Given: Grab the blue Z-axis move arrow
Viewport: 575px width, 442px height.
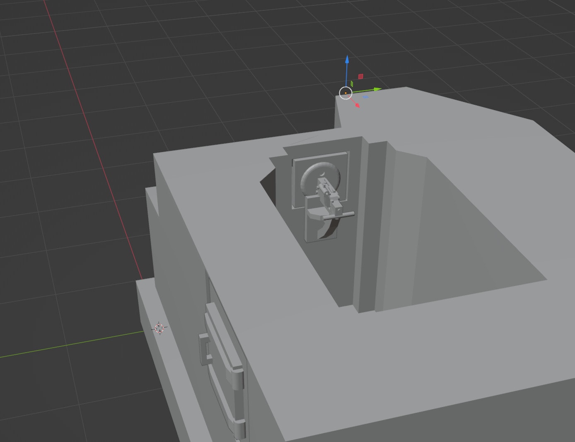Looking at the screenshot, I should click(347, 60).
